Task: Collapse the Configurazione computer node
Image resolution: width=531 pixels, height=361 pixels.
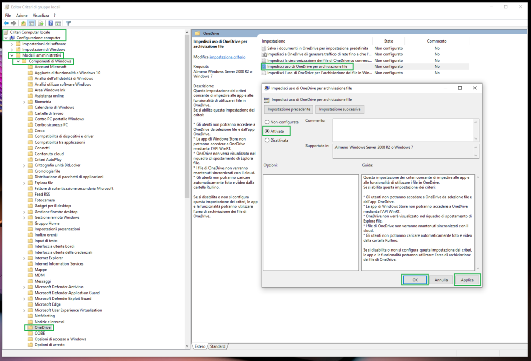Action: 6,38
